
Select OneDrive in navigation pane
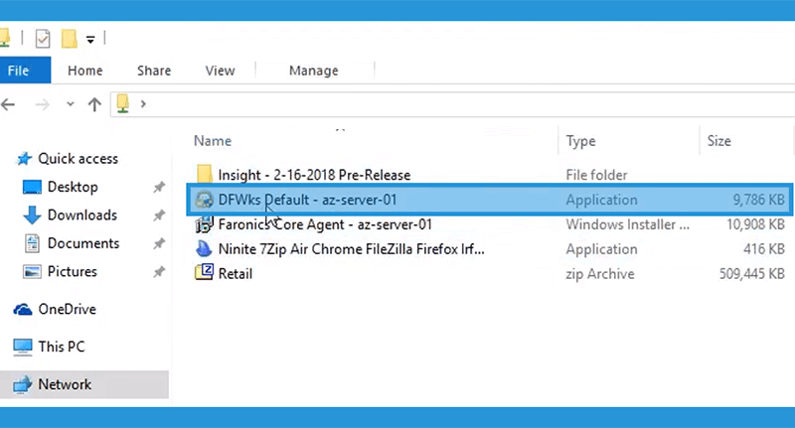67,309
